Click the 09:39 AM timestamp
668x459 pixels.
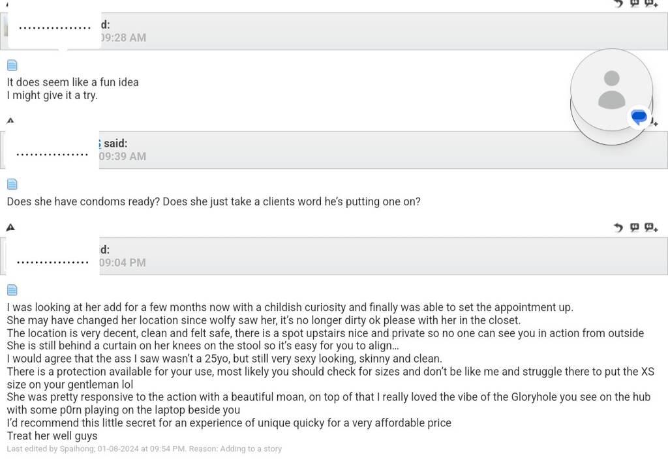(x=123, y=156)
